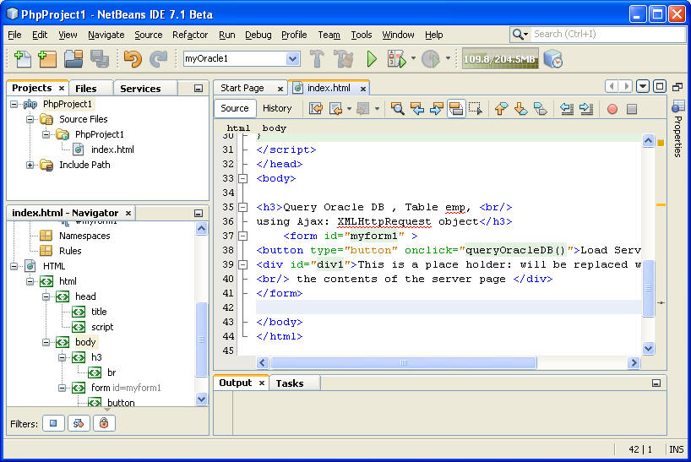Click the editor horizontal scrollbar thumb
This screenshot has height=462, width=691.
point(403,362)
